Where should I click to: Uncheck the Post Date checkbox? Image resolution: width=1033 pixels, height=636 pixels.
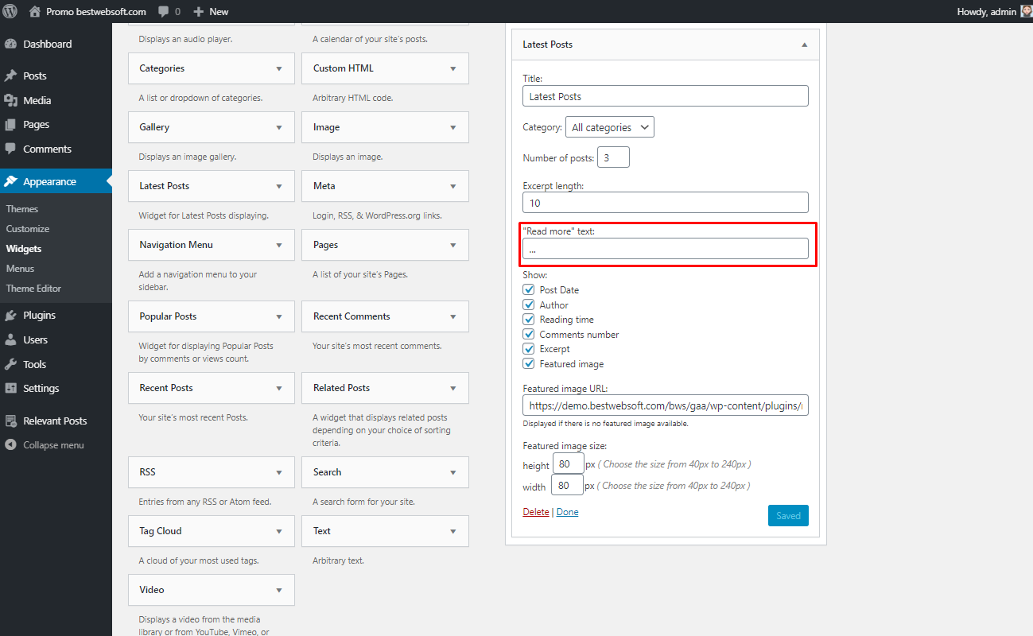tap(529, 290)
